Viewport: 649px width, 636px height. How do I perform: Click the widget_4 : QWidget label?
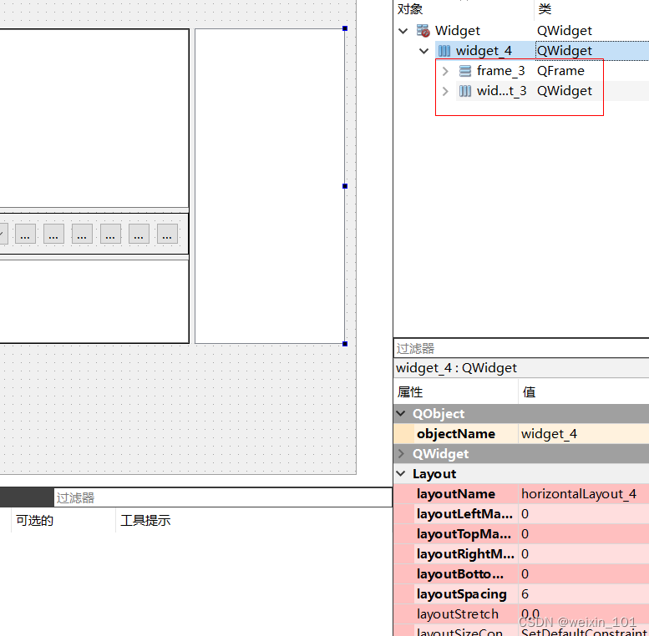point(456,367)
